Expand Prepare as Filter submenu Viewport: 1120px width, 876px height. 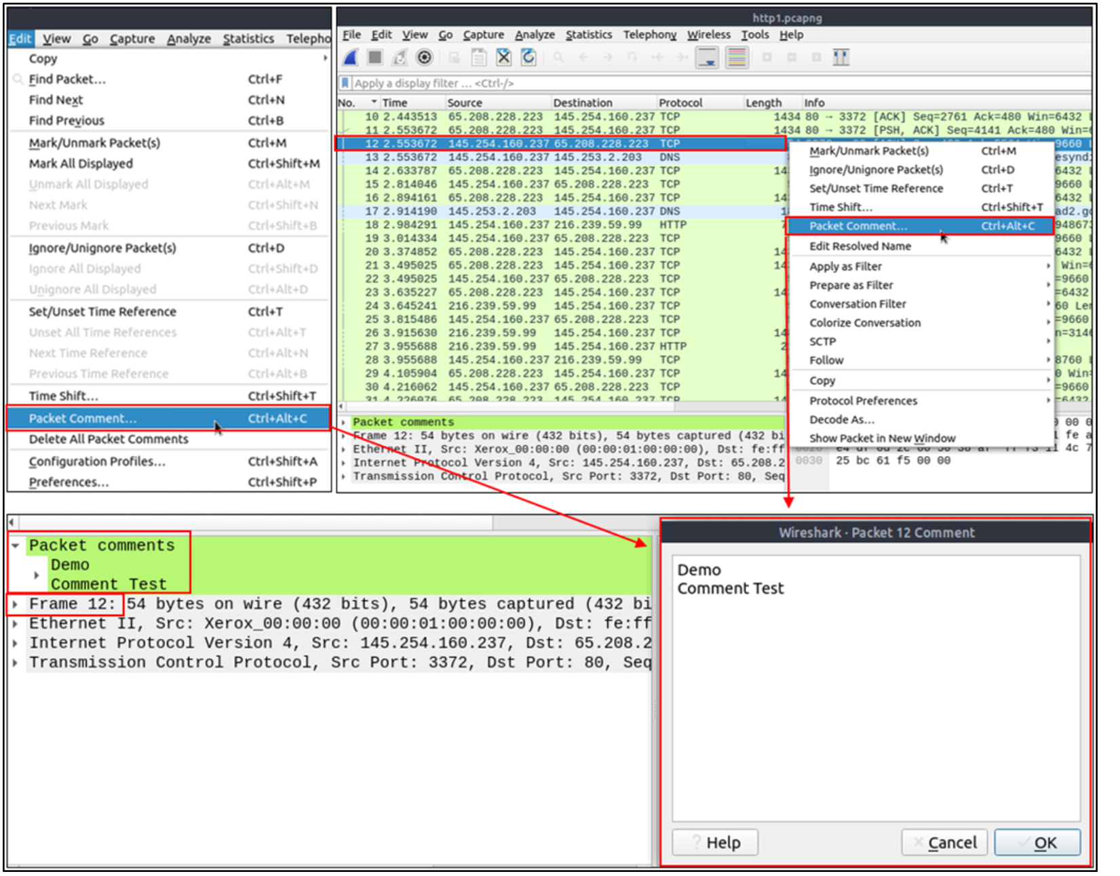(921, 285)
